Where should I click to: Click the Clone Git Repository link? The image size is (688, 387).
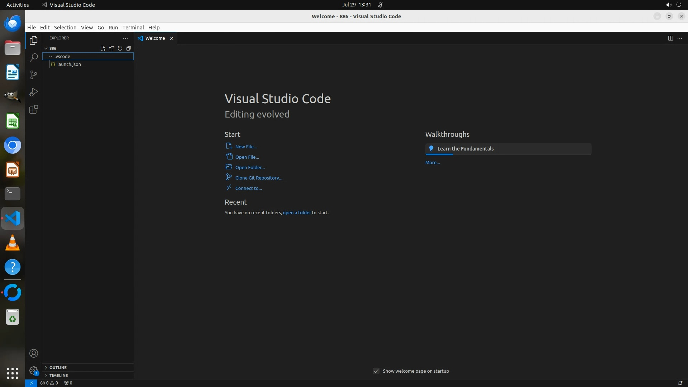tap(258, 178)
